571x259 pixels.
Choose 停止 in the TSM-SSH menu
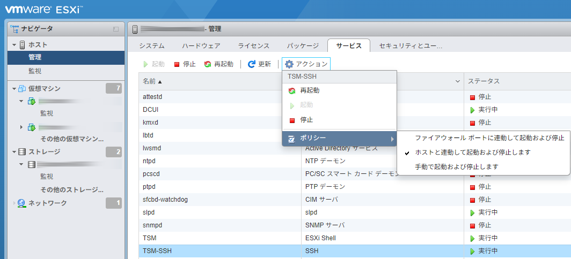[339, 120]
